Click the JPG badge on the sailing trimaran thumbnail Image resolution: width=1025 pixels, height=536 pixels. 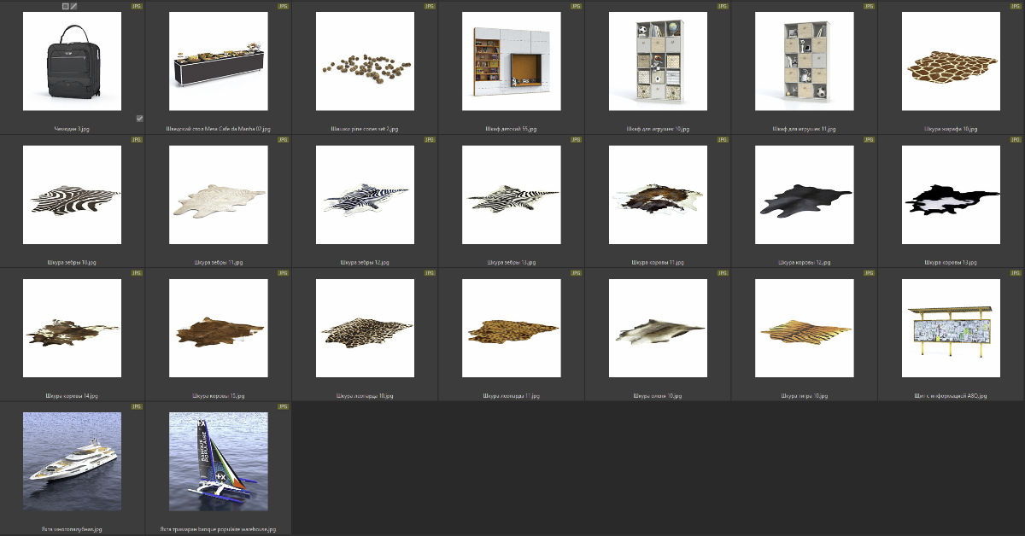(283, 407)
